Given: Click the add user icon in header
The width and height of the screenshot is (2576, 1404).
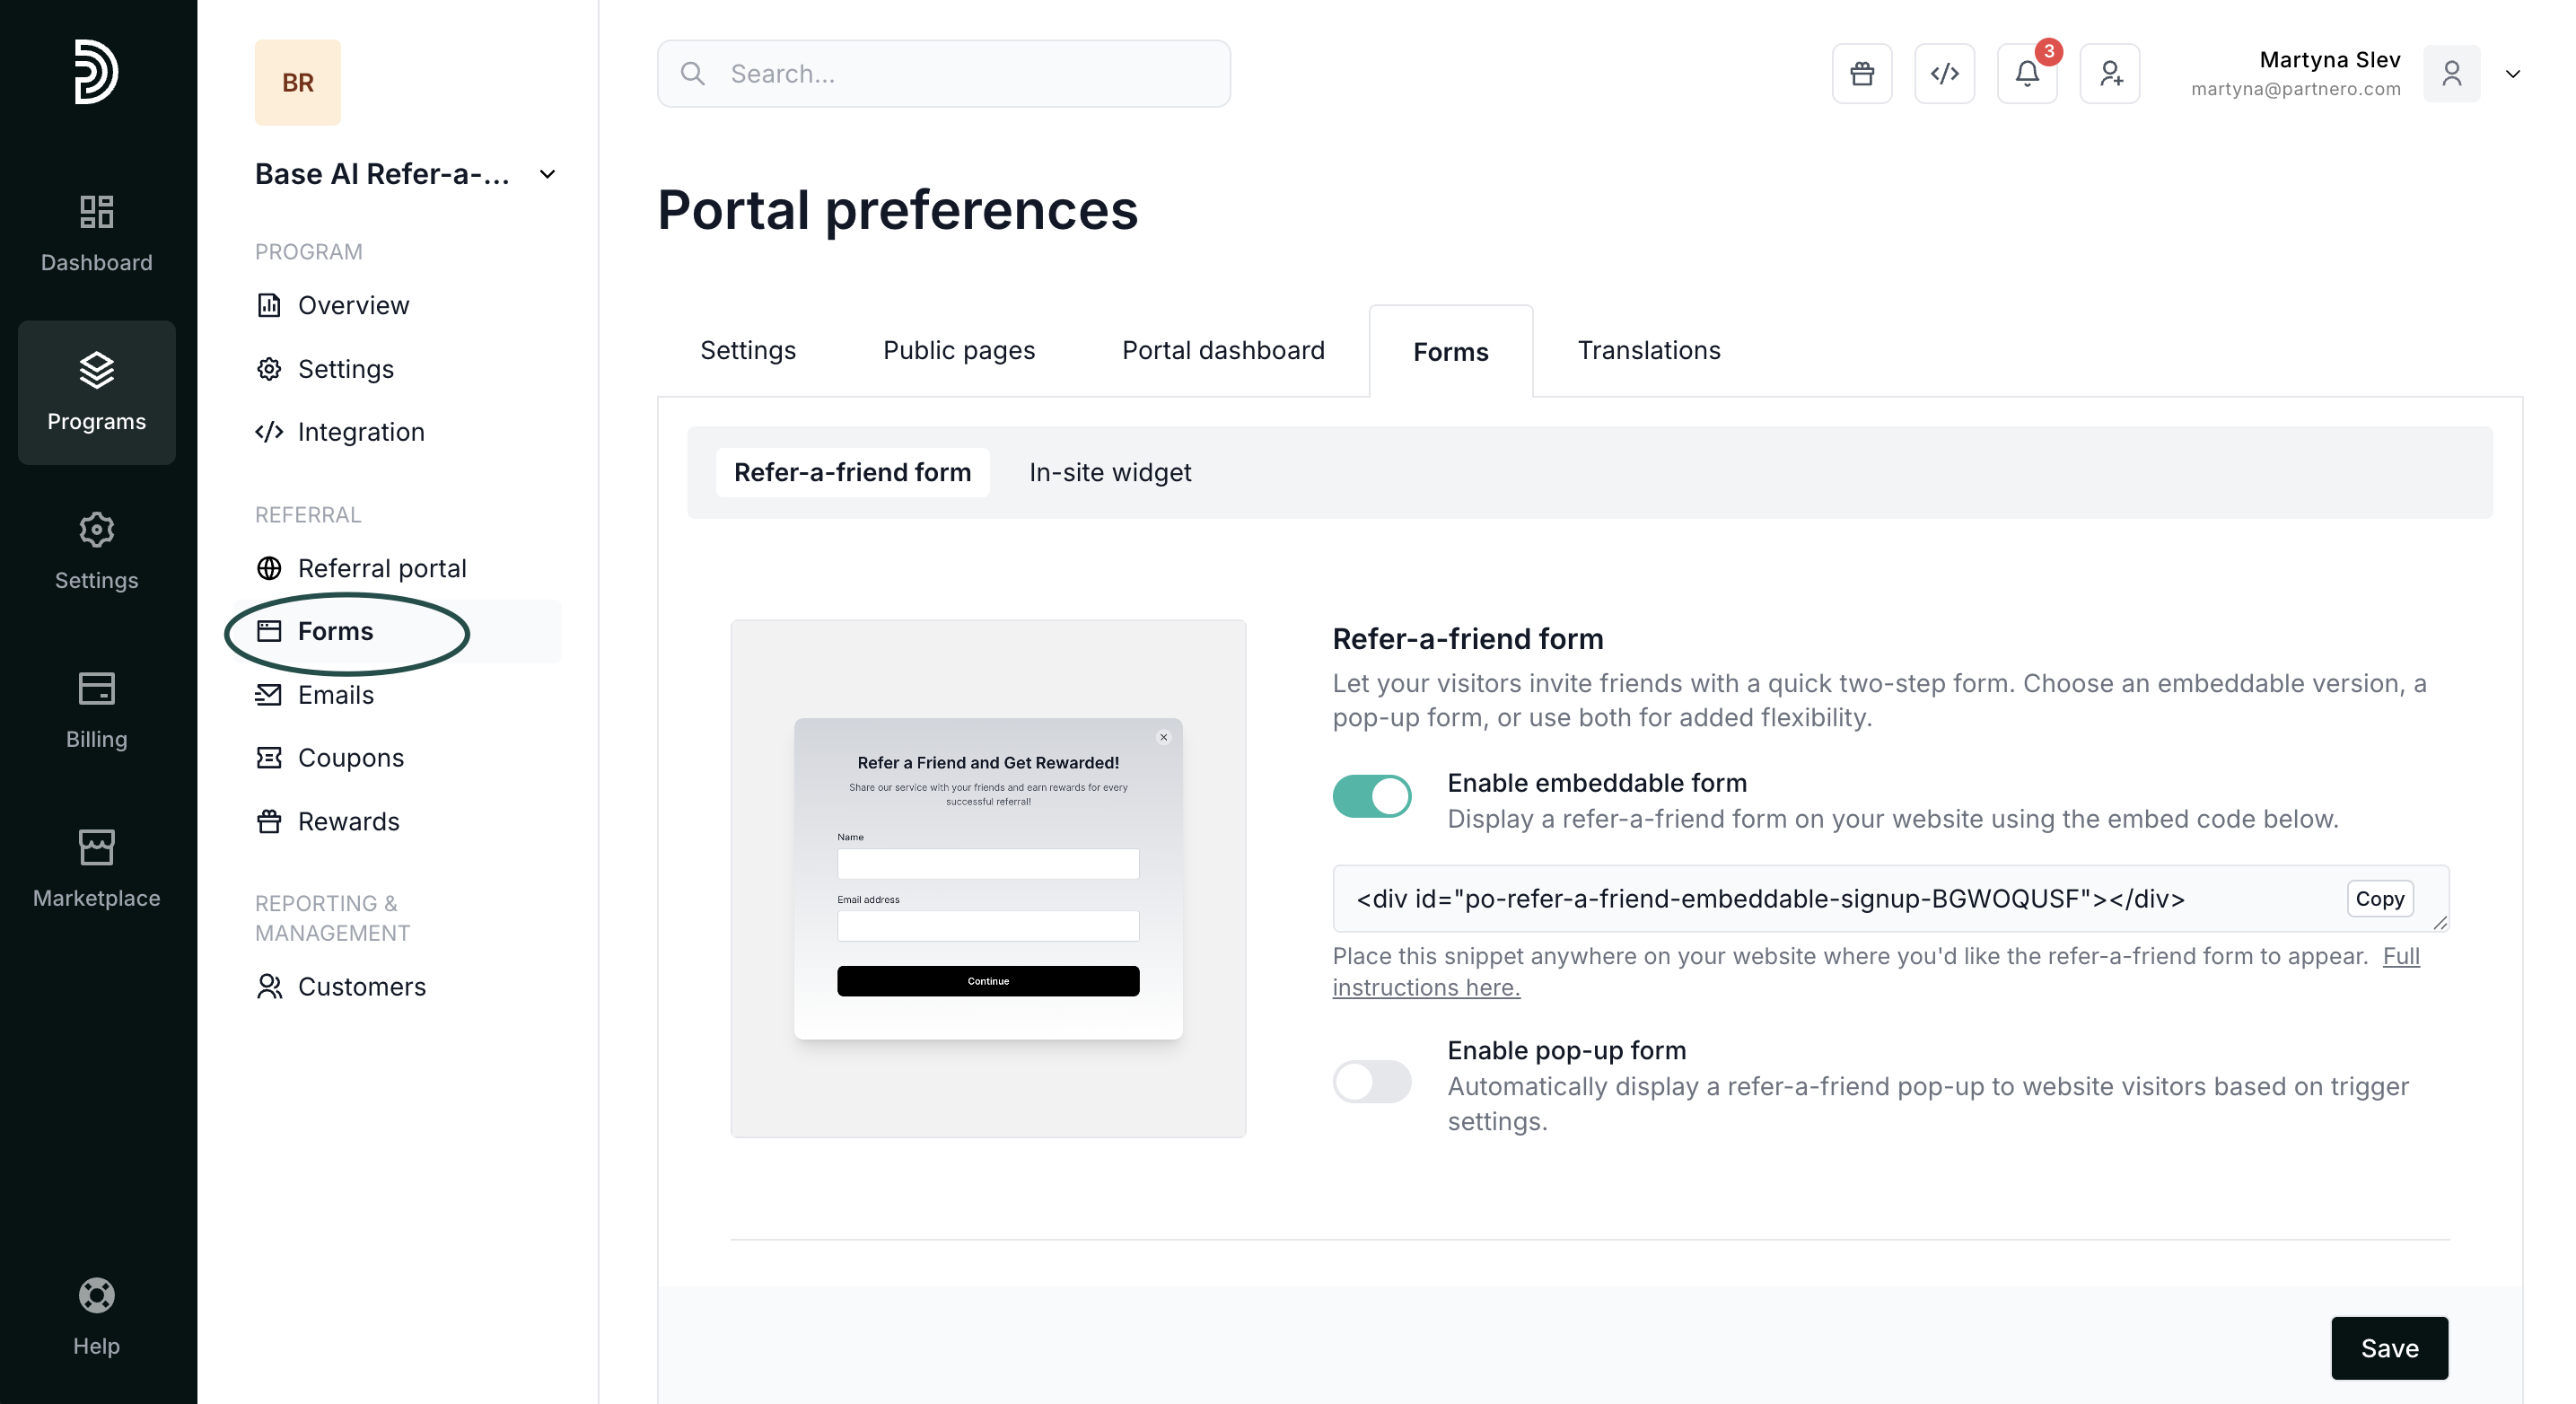Looking at the screenshot, I should 2109,73.
